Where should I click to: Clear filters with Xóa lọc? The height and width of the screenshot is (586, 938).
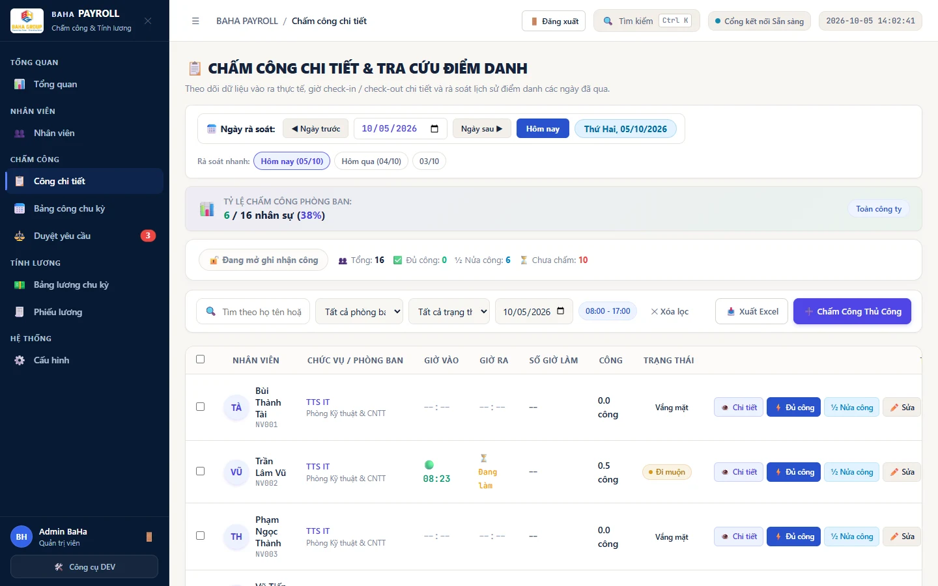pos(670,311)
